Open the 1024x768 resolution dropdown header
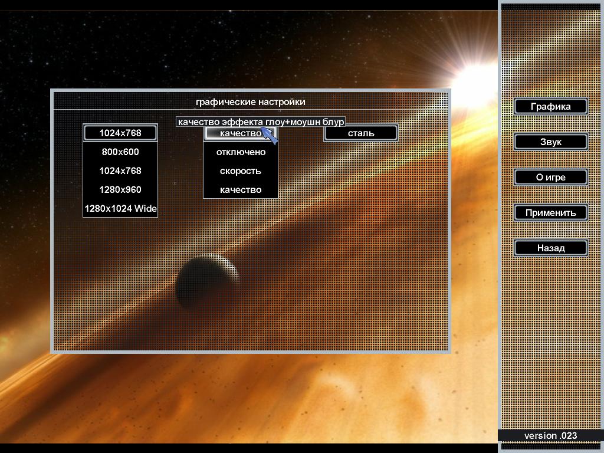This screenshot has height=453, width=604. coord(120,133)
